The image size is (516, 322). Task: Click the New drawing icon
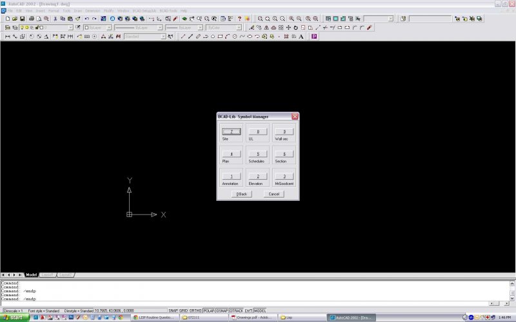7,19
